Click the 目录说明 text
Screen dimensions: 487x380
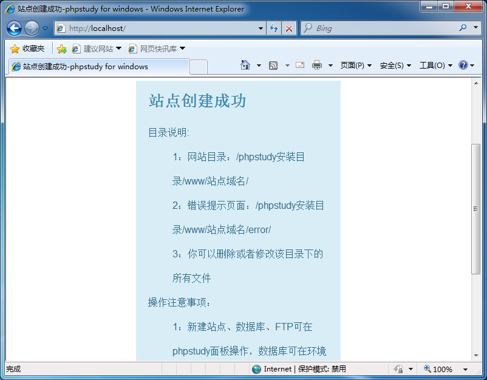tap(169, 132)
